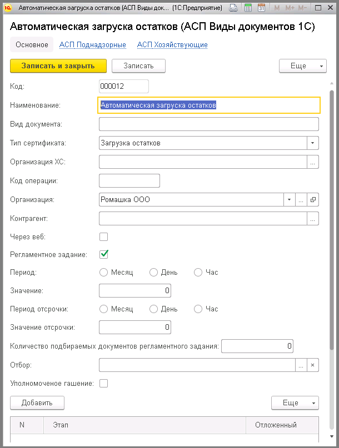The height and width of the screenshot is (448, 339).
Task: Clear the Отбор field with X icon
Action: [313, 365]
